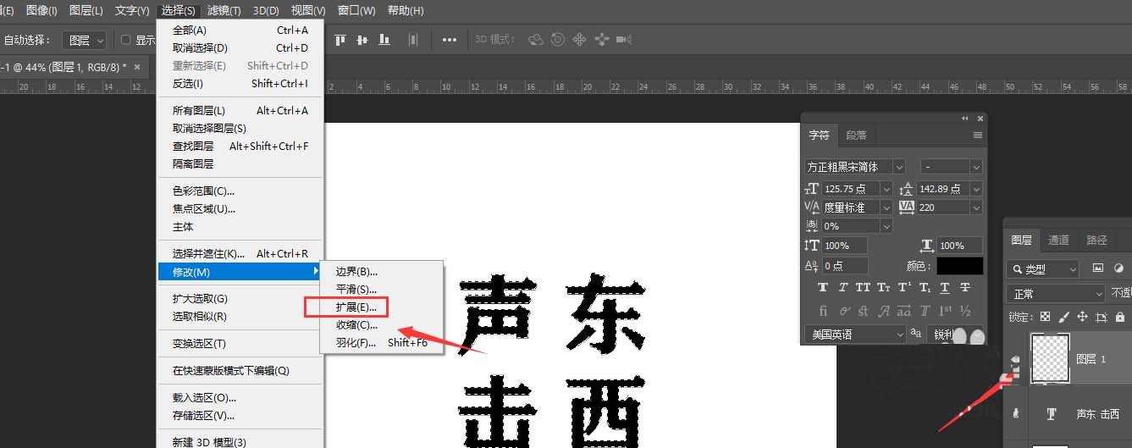
Task: Open the 图层(L) menu
Action: (x=86, y=11)
